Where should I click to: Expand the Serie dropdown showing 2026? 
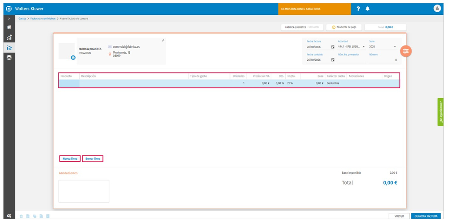(395, 46)
